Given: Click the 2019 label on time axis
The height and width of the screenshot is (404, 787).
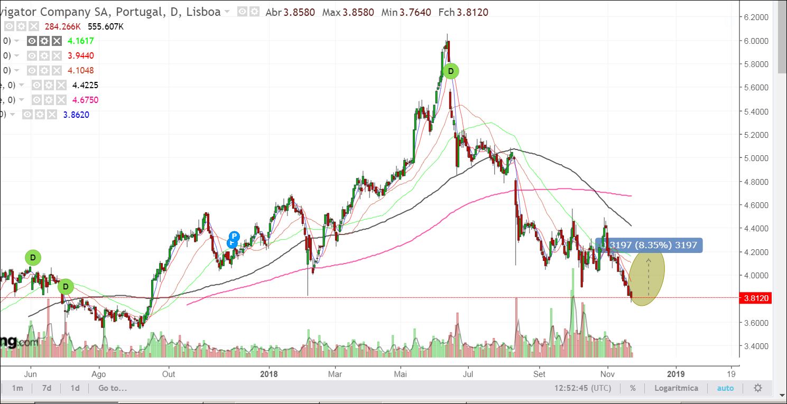Looking at the screenshot, I should coord(675,374).
